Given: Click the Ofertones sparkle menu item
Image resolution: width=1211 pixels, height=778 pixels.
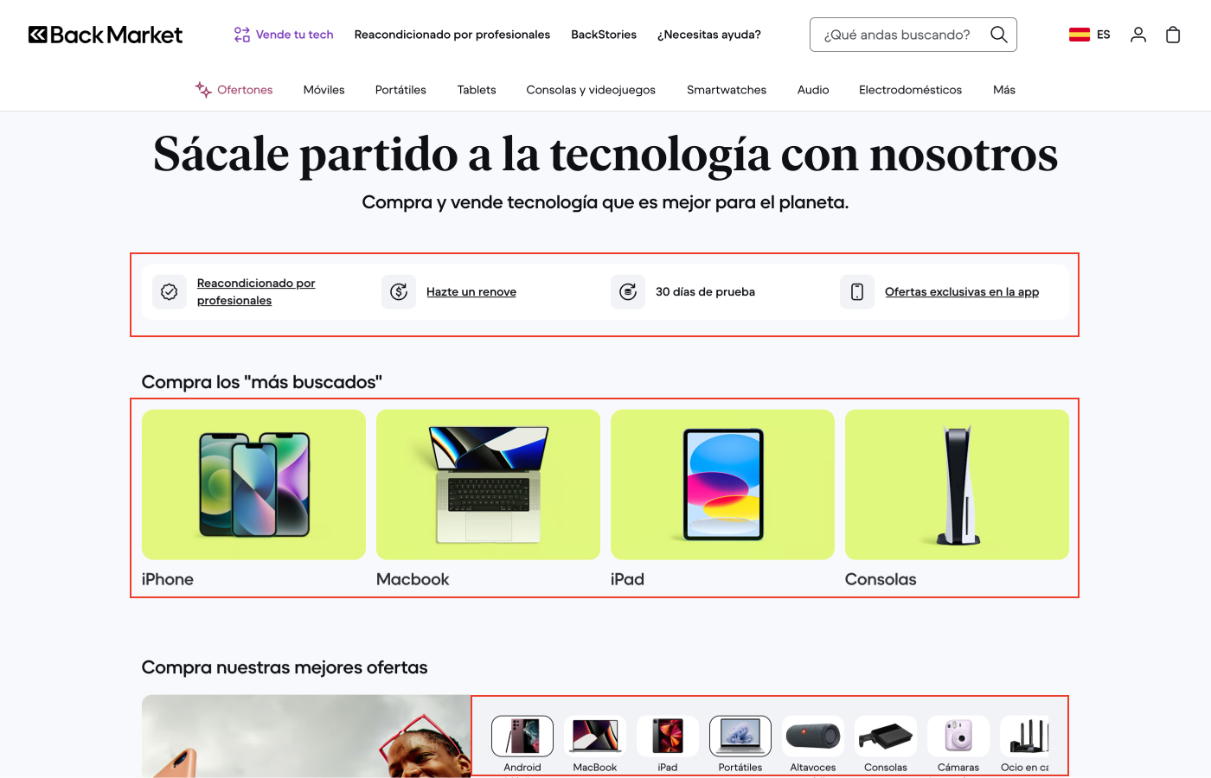Looking at the screenshot, I should (234, 90).
